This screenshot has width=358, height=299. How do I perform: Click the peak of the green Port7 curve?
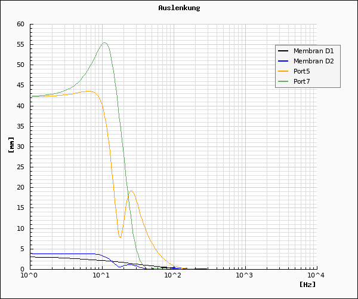click(x=104, y=42)
